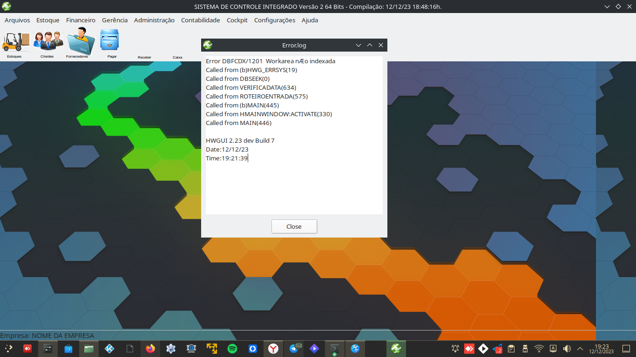This screenshot has height=357, width=636.
Task: Launch Firefox from the taskbar
Action: point(150,348)
